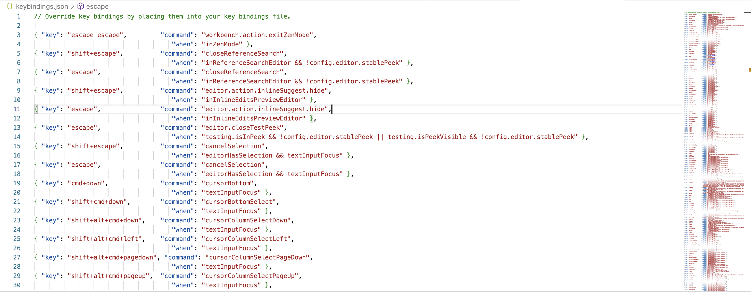Click the cube symbol icon before escape

click(x=80, y=6)
